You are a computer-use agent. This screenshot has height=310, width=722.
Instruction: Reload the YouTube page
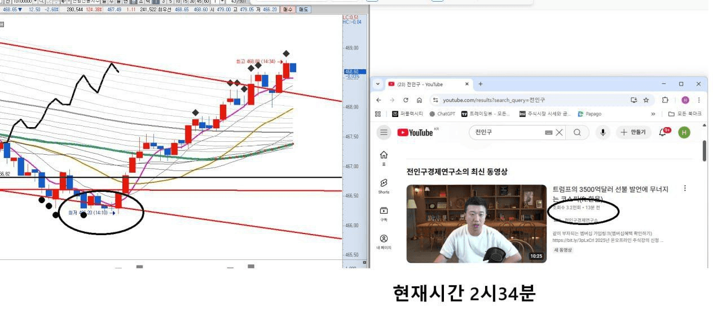coord(406,100)
